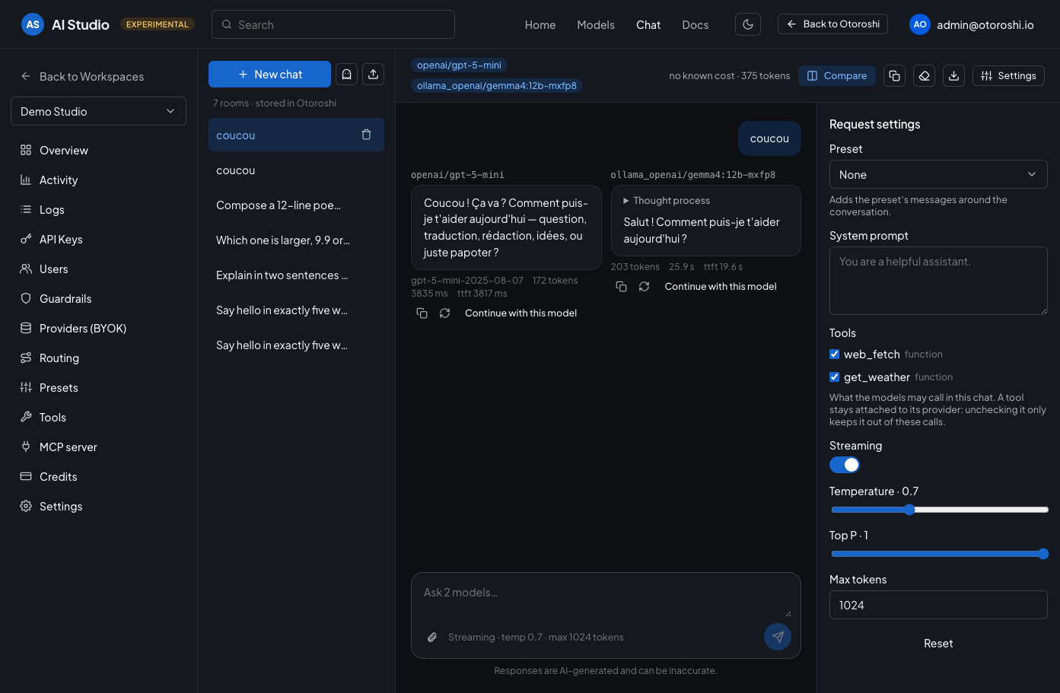Viewport: 1060px width, 693px height.
Task: Click Back to Otoroshi button
Action: click(832, 24)
